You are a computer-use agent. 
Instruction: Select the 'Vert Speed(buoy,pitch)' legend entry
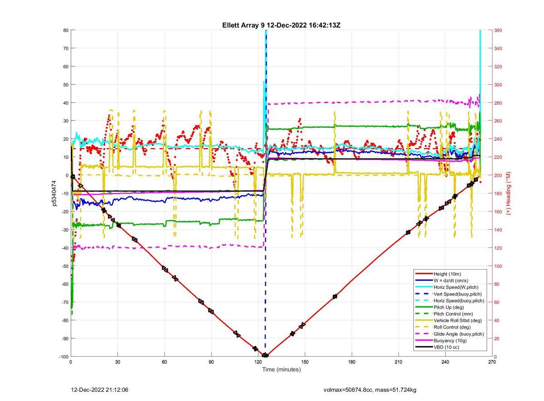[458, 294]
